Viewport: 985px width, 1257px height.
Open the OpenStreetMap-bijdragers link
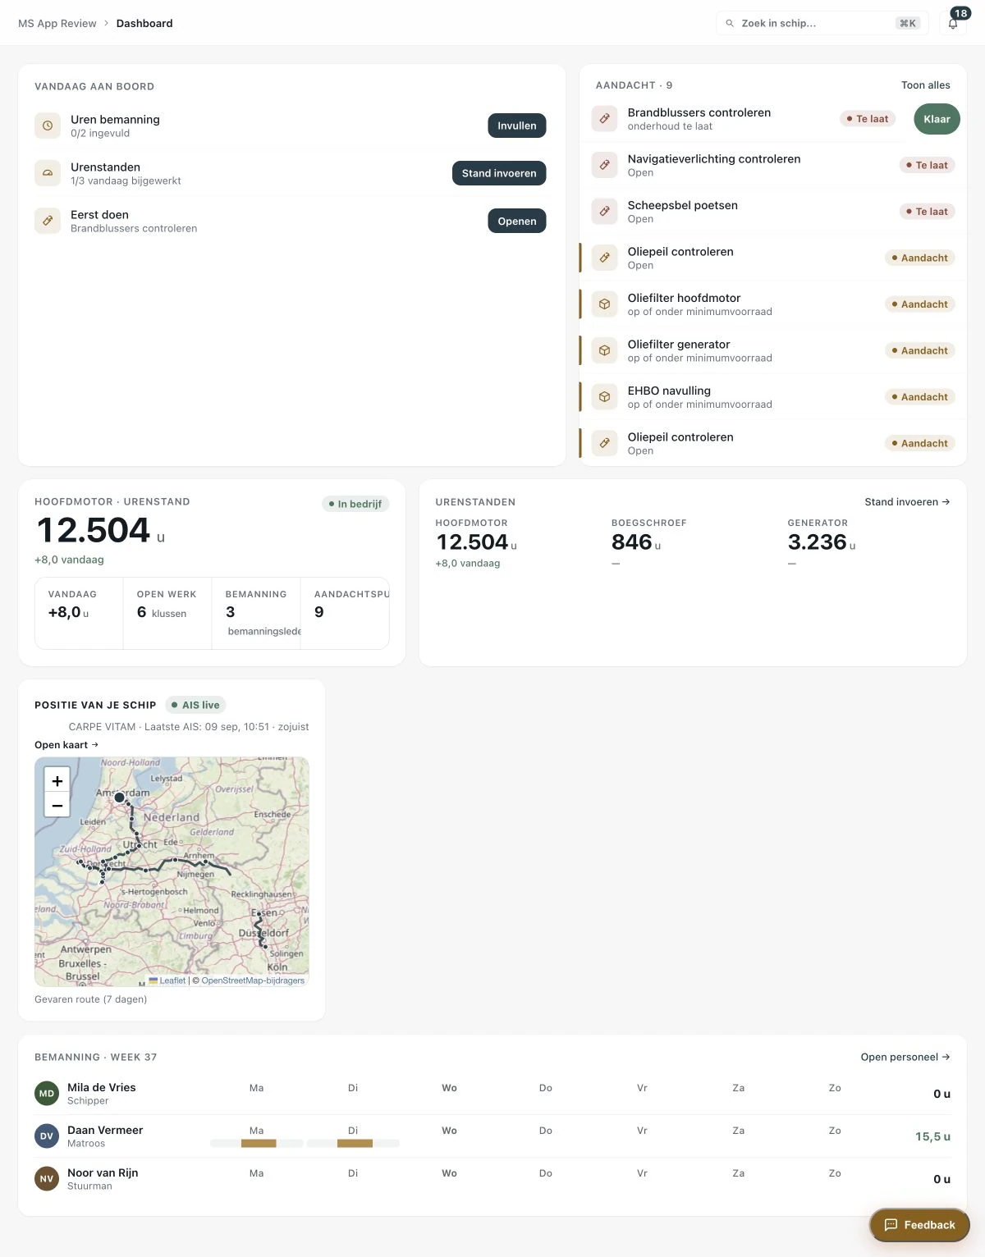253,980
